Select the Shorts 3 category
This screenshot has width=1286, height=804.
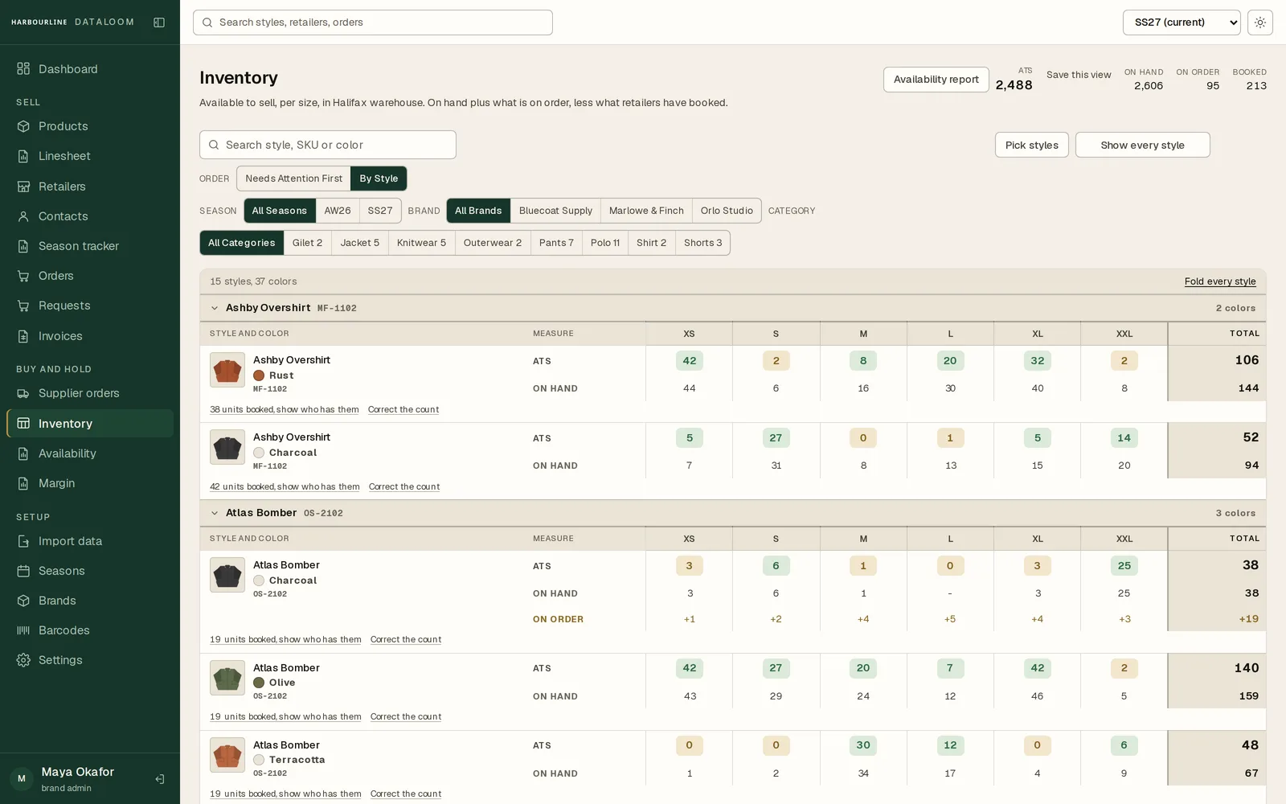pos(702,243)
